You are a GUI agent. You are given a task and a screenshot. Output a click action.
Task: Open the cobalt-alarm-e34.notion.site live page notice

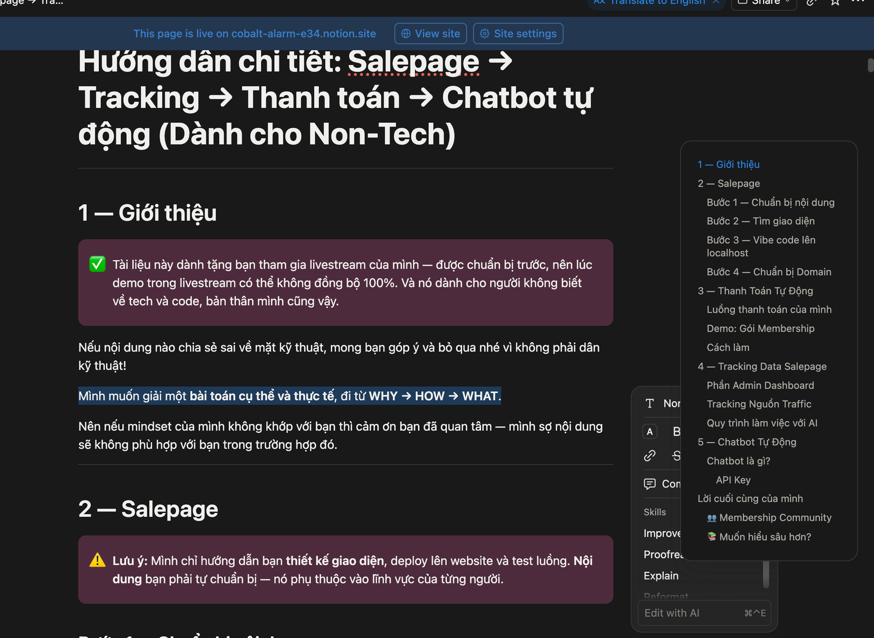pos(255,34)
